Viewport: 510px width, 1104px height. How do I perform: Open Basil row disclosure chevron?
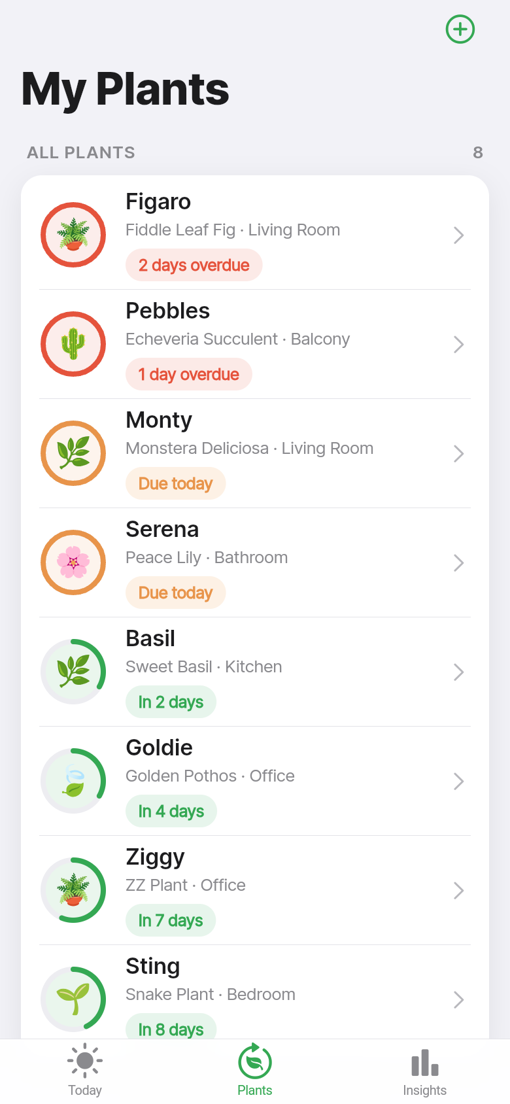point(459,672)
